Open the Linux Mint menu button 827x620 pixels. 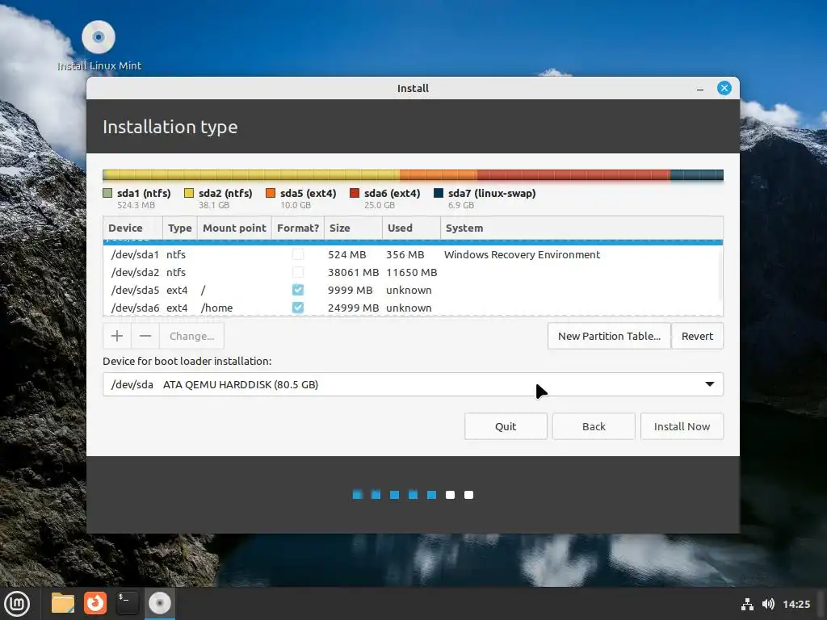coord(18,603)
